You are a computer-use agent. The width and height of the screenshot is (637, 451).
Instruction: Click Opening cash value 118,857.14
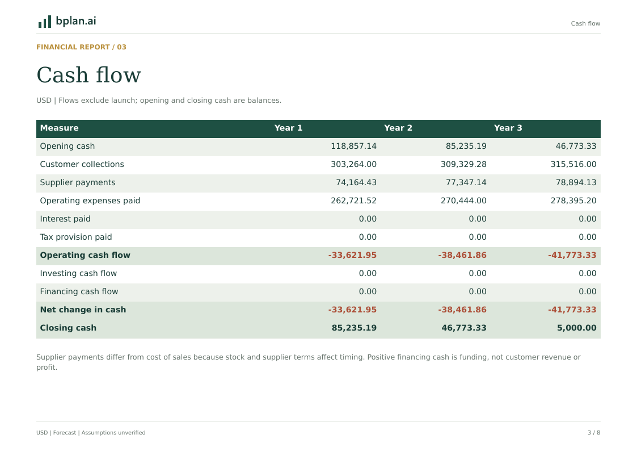click(353, 147)
